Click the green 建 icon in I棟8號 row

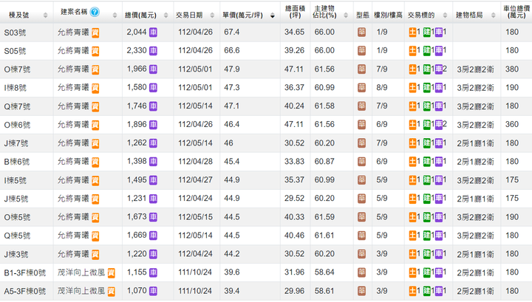click(426, 88)
